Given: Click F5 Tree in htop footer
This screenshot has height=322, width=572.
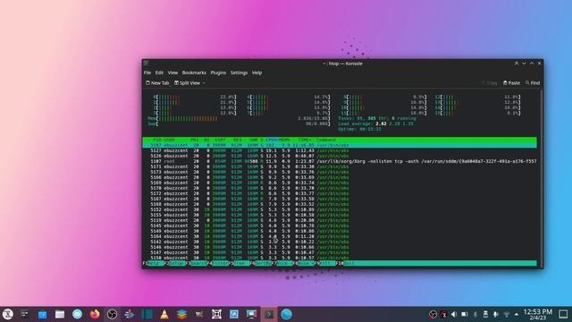Looking at the screenshot, I should tap(240, 263).
